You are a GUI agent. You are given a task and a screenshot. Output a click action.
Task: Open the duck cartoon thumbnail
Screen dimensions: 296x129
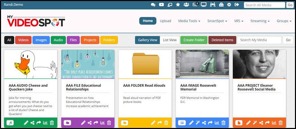(x=31, y=64)
